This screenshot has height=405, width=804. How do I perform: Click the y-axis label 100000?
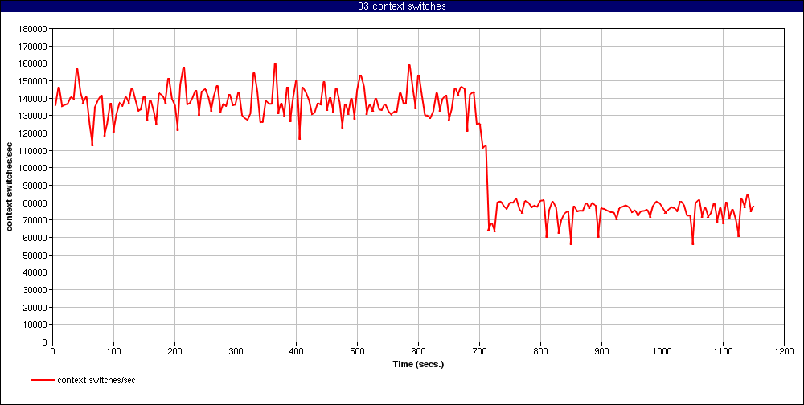pyautogui.click(x=32, y=168)
